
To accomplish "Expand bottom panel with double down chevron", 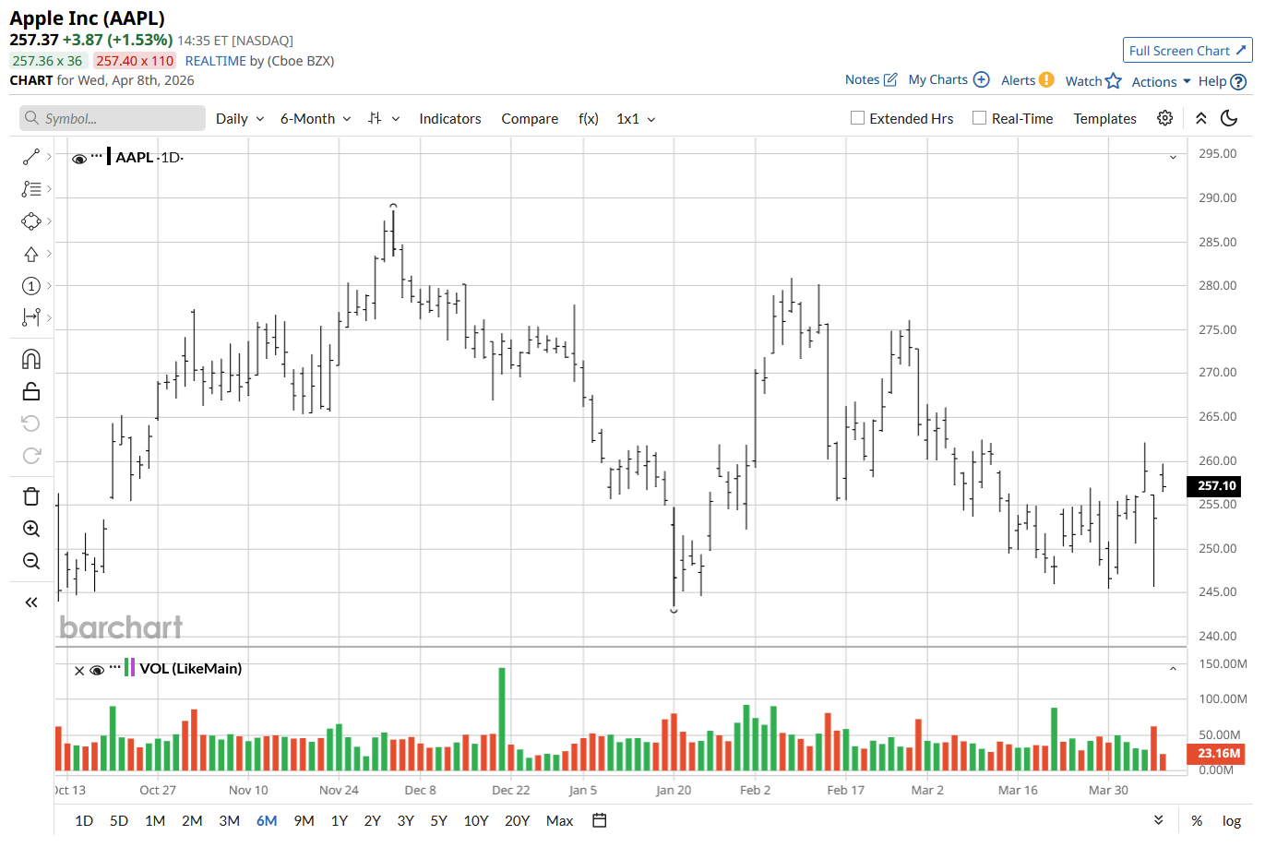I will [x=1159, y=820].
